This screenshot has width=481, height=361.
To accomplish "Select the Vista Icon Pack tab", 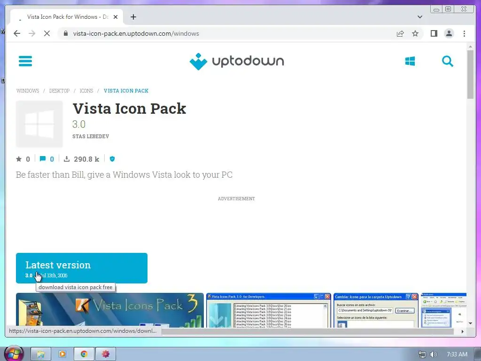I will [67, 17].
